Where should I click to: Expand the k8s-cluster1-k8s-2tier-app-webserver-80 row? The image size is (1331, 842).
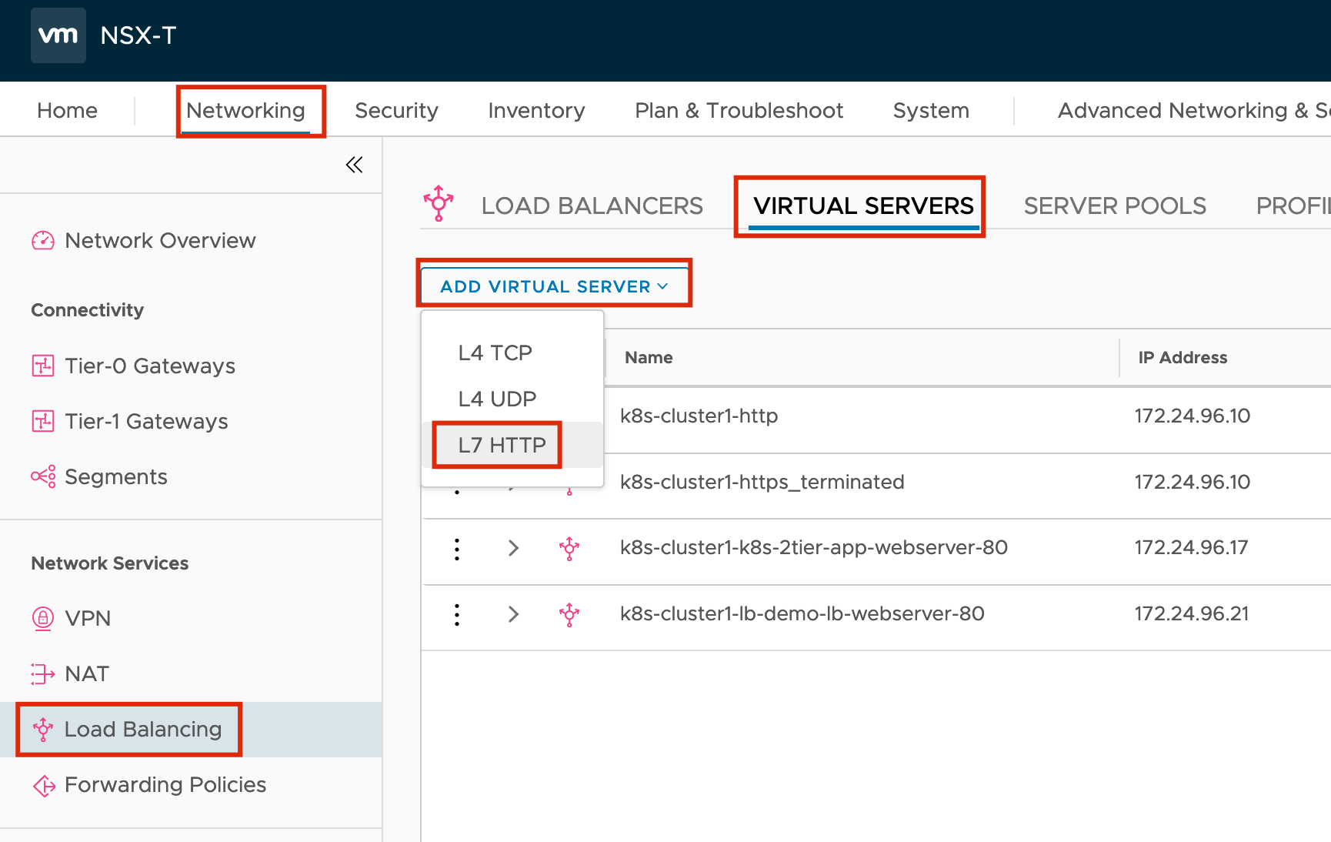point(513,548)
